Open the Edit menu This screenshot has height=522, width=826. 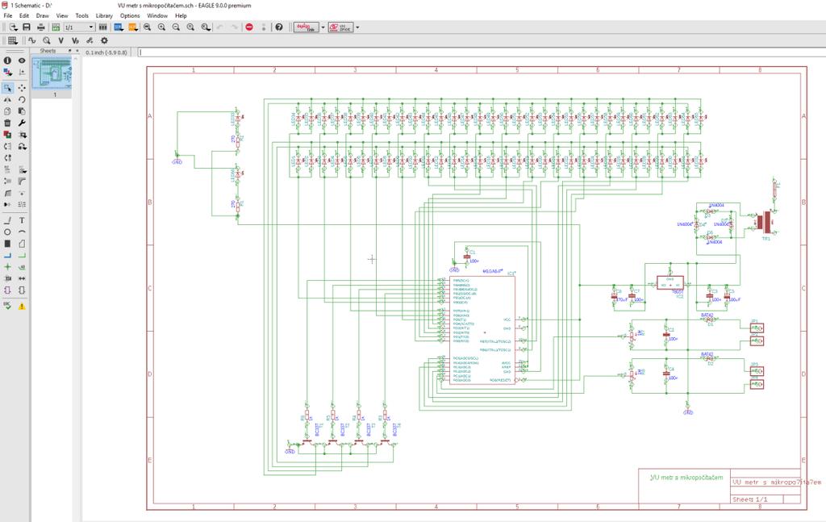(x=24, y=16)
